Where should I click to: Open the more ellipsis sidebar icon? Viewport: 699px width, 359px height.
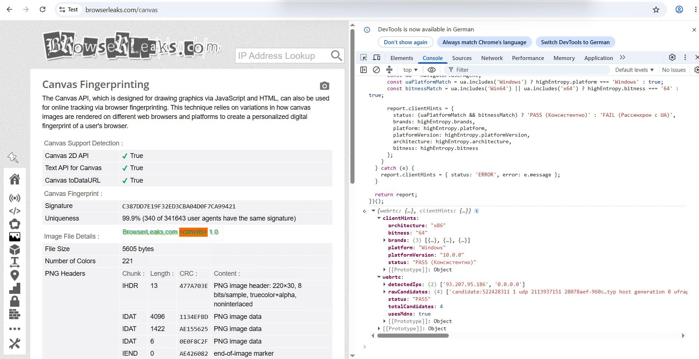coord(15,329)
